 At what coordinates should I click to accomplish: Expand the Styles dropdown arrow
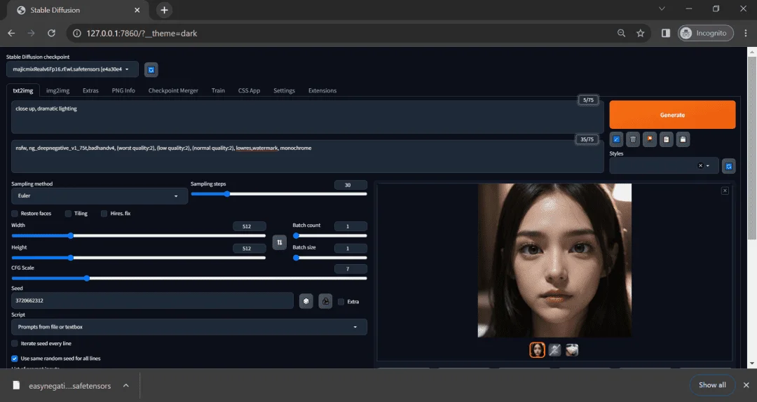708,165
